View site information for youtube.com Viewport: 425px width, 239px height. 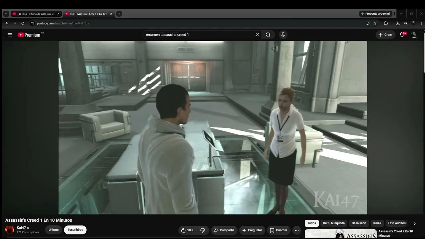click(32, 23)
